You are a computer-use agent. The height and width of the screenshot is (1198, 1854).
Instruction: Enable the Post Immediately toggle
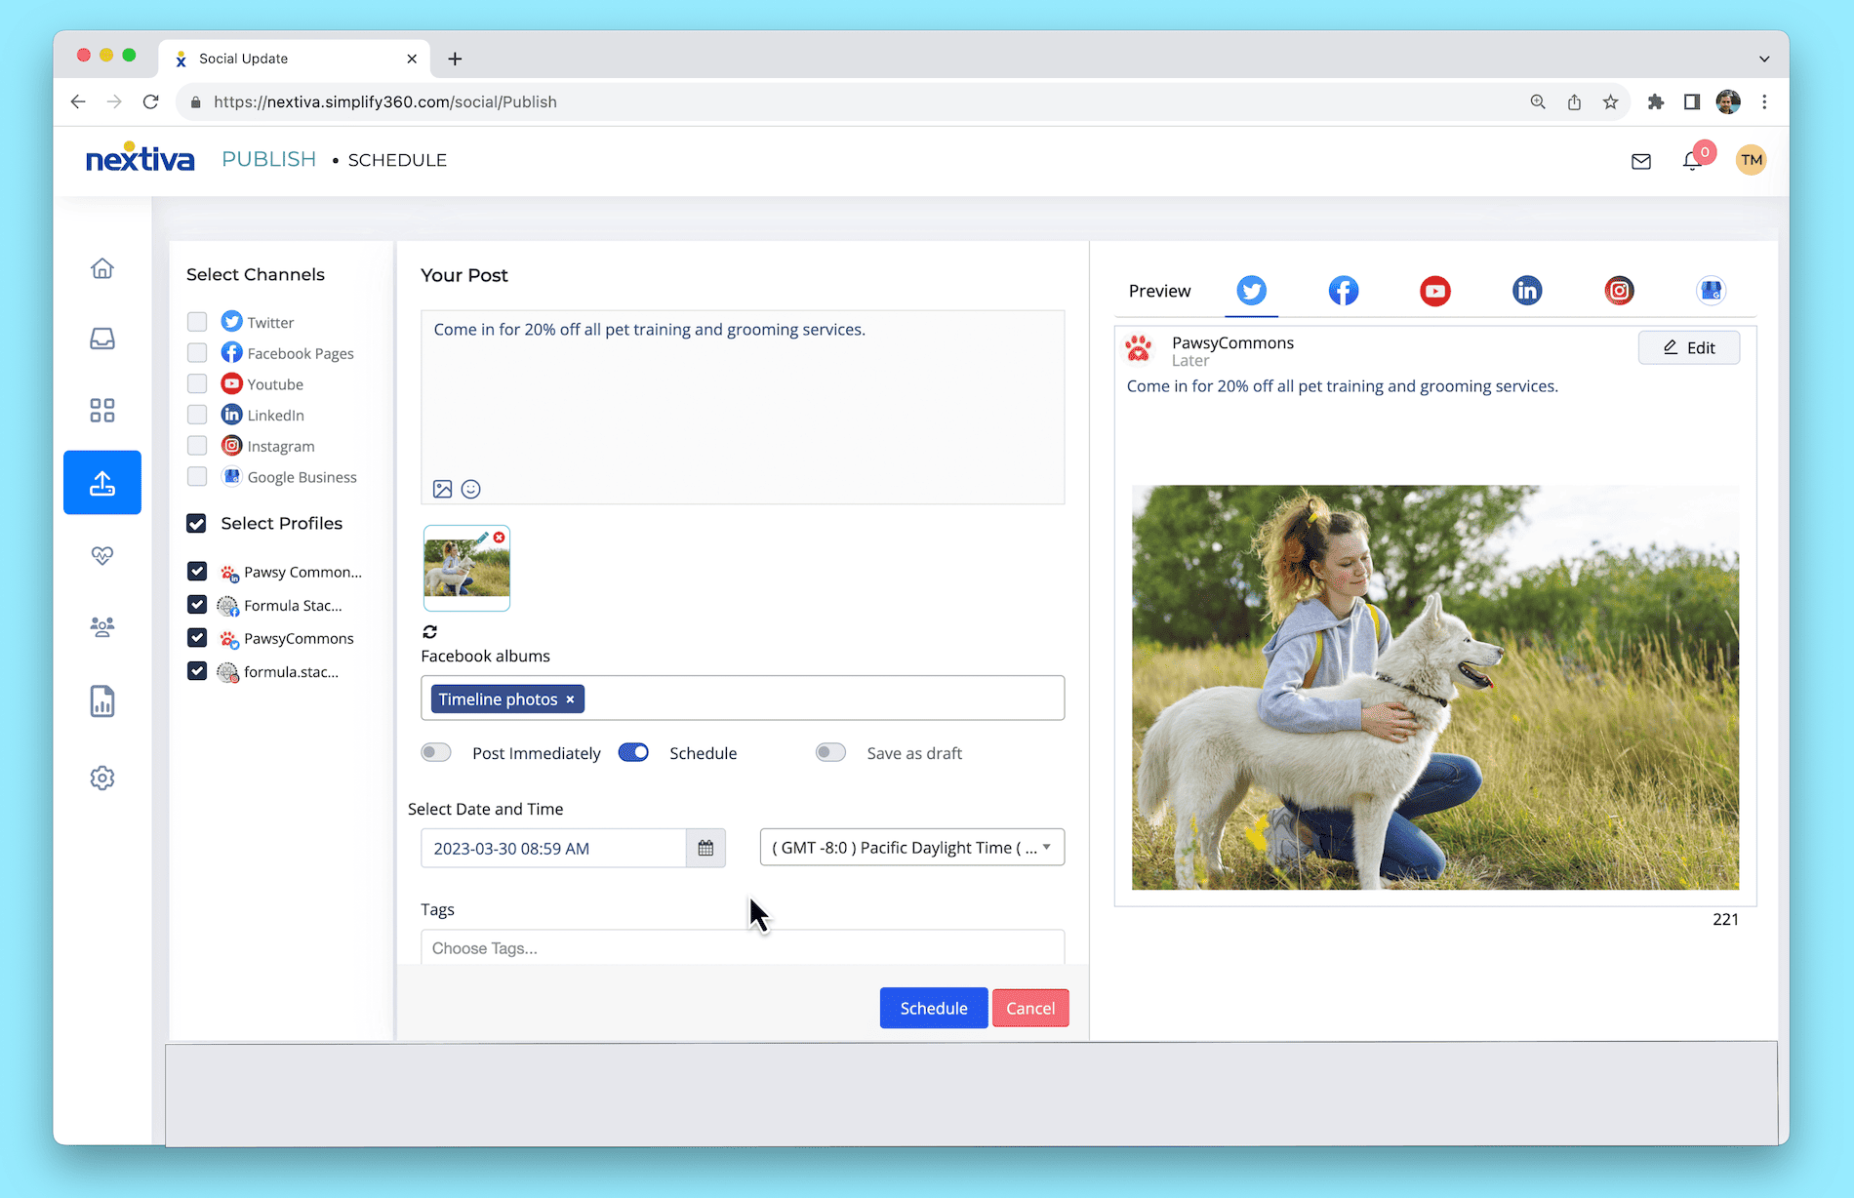[x=436, y=752]
